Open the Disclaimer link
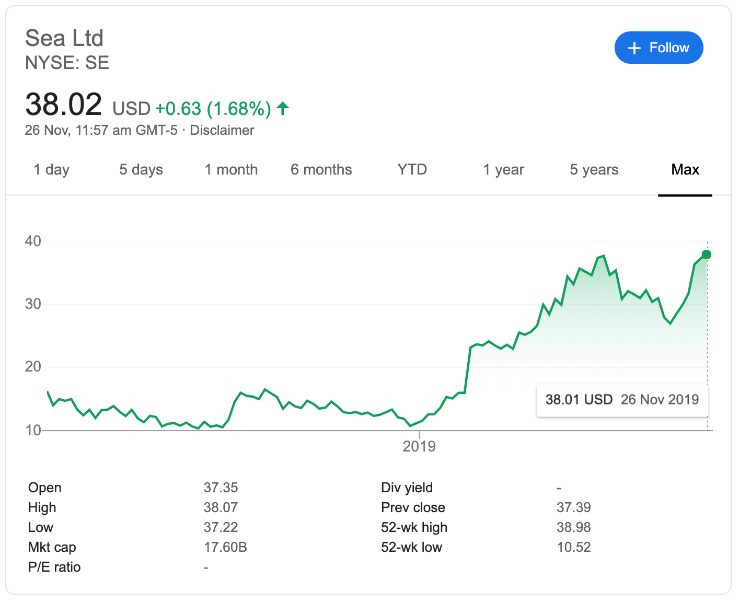 click(x=222, y=130)
